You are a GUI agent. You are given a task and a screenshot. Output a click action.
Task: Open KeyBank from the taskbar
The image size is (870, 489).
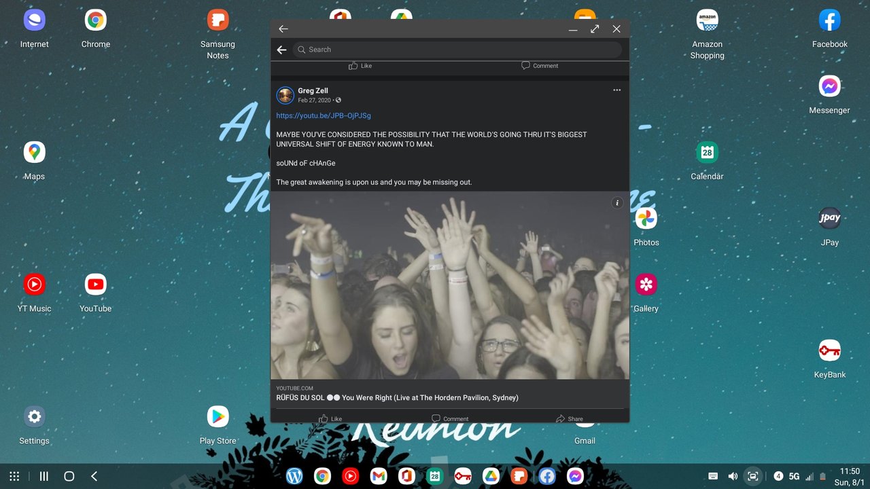[463, 477]
